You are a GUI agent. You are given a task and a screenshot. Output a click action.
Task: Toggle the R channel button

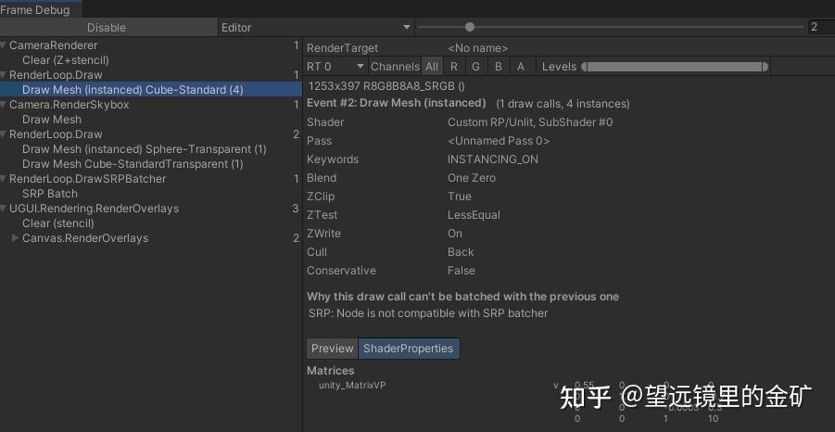[454, 67]
